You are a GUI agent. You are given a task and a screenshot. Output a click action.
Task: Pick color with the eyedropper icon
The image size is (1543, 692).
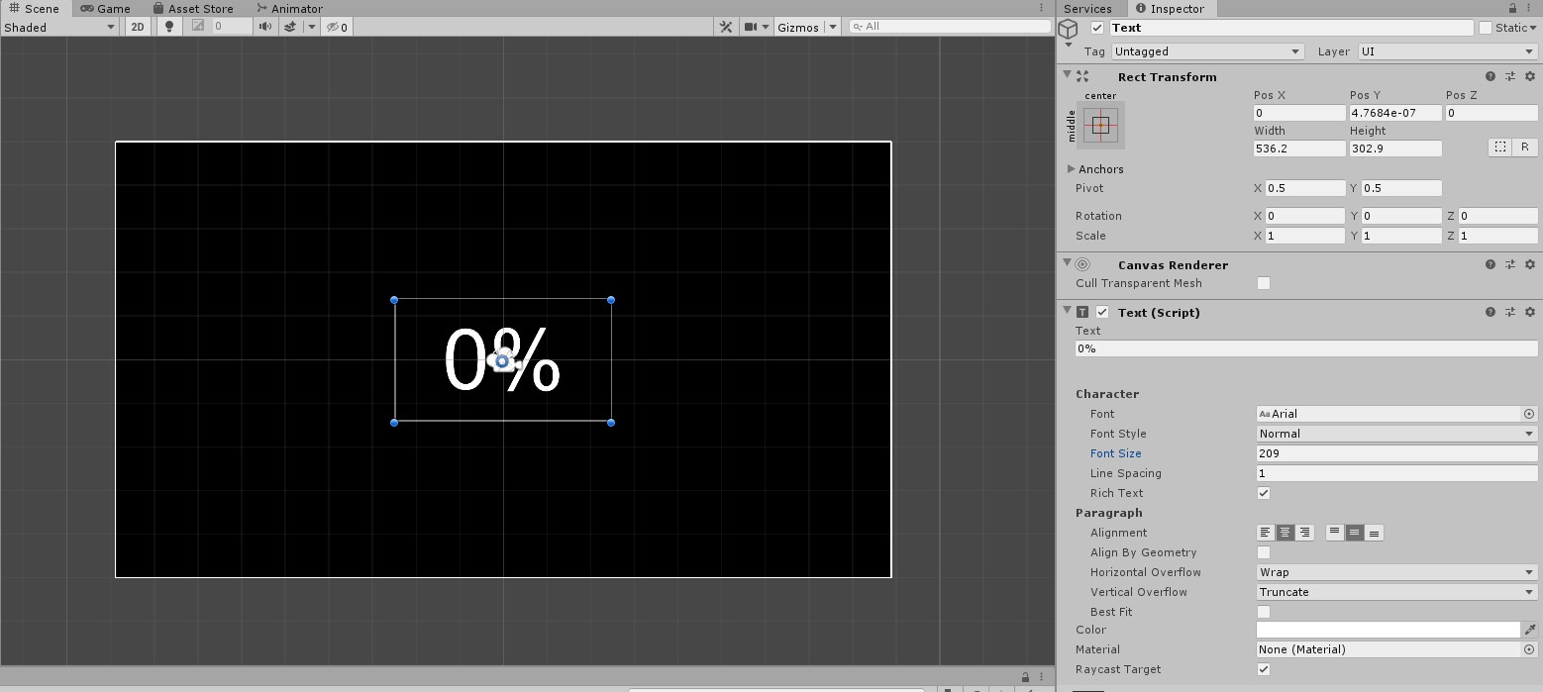click(x=1530, y=630)
